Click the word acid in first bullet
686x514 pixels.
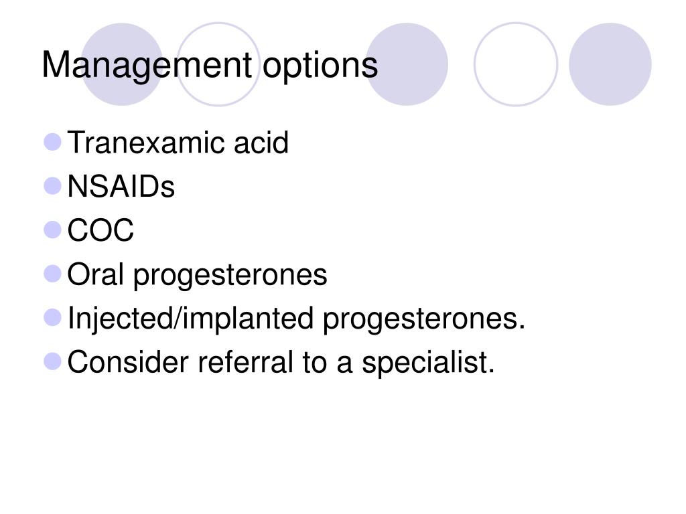pos(261,143)
